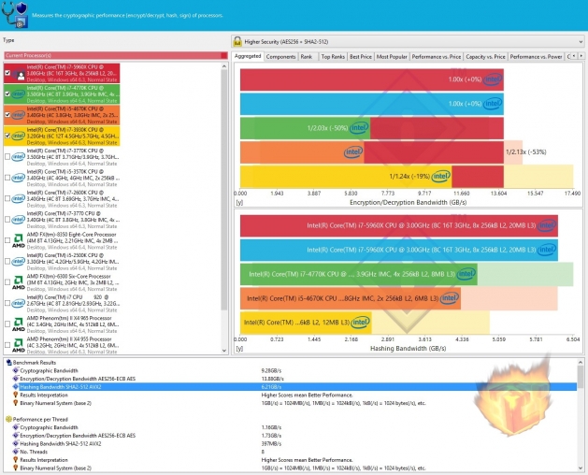Switch to the Aggregated tab
Image resolution: width=588 pixels, height=475 pixels.
[x=248, y=56]
